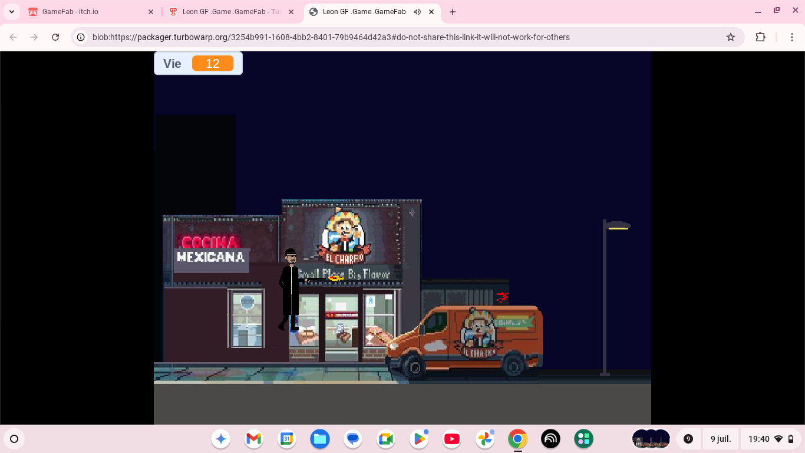The width and height of the screenshot is (805, 453).
Task: Open the black wireless-signal app on shelf
Action: 551,439
